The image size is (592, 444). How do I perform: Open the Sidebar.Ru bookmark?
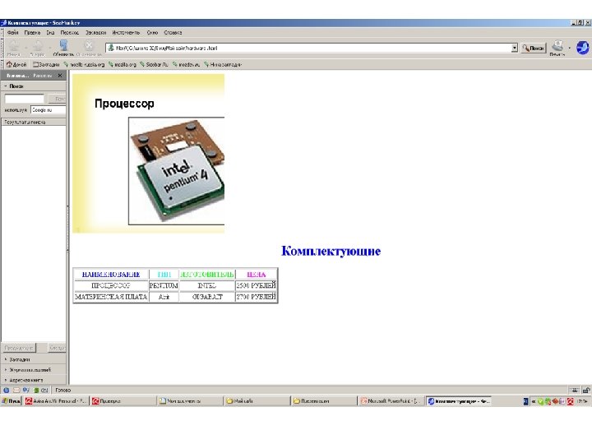coord(154,65)
